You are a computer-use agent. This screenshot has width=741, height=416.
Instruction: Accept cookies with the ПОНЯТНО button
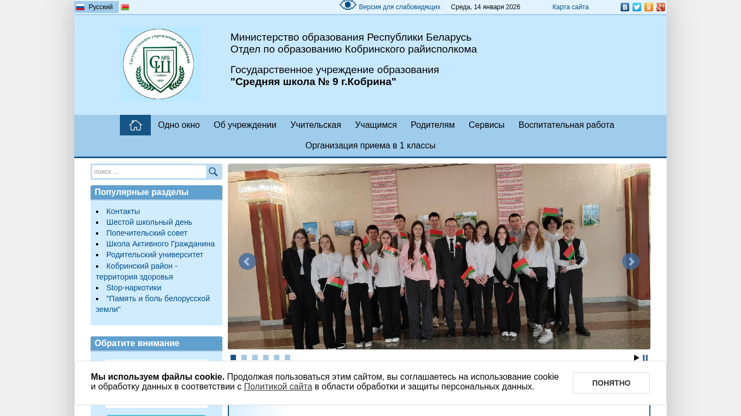tap(611, 383)
